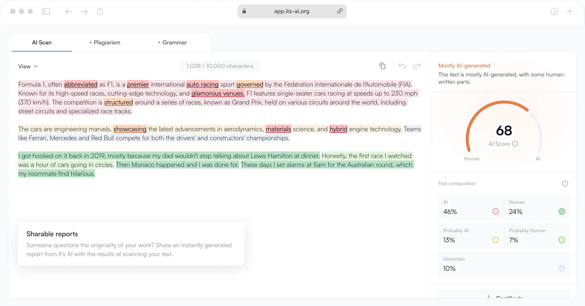Click the gray Uncertain circle

(562, 268)
